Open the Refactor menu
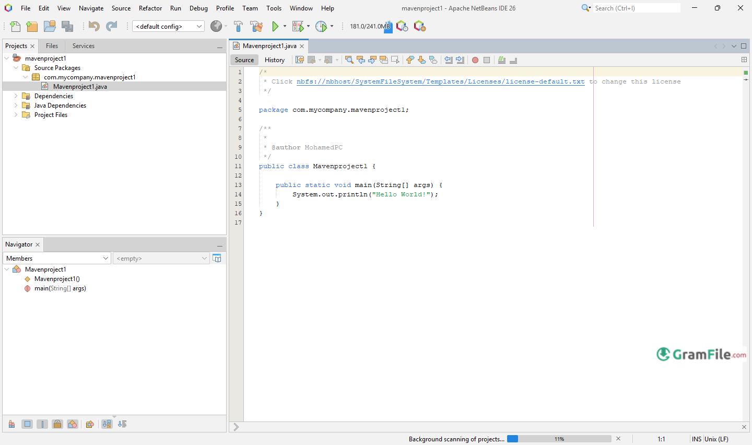The height and width of the screenshot is (445, 752). [x=150, y=8]
